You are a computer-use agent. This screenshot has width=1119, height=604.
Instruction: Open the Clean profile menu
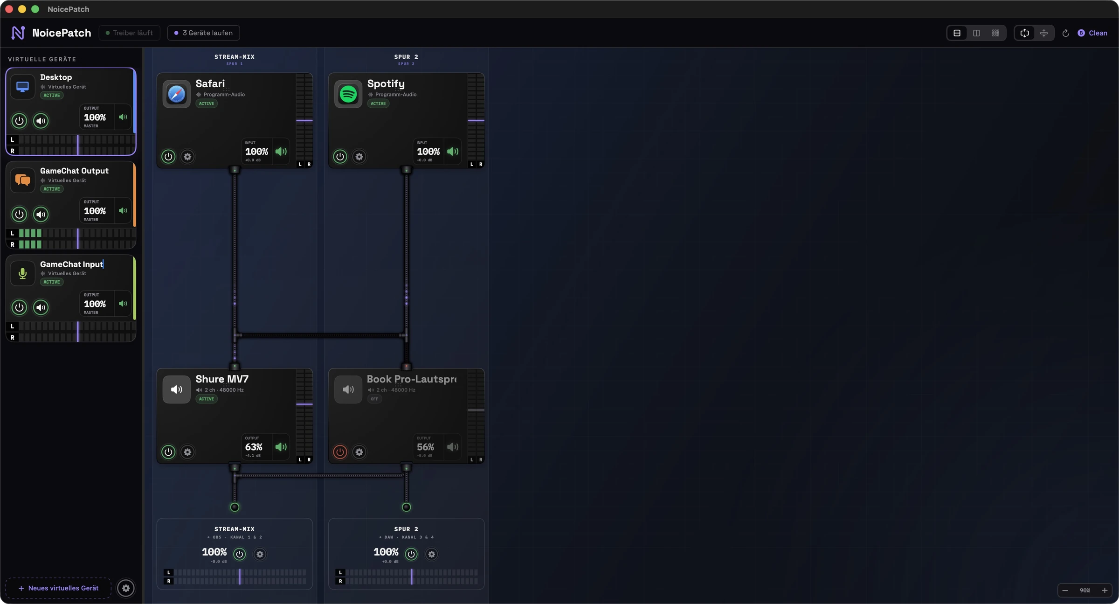click(1092, 33)
